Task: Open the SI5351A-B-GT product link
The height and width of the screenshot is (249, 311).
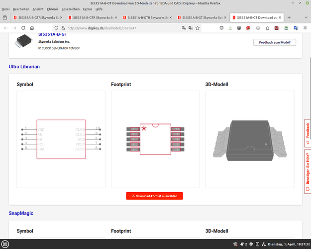Action: click(x=52, y=34)
